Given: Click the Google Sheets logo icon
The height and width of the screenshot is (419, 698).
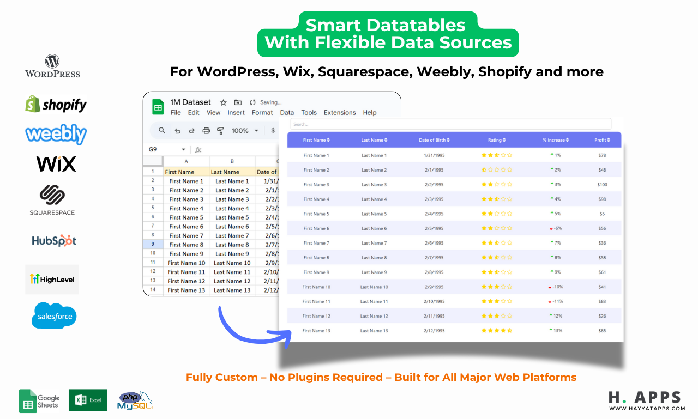Looking at the screenshot, I should (x=28, y=400).
